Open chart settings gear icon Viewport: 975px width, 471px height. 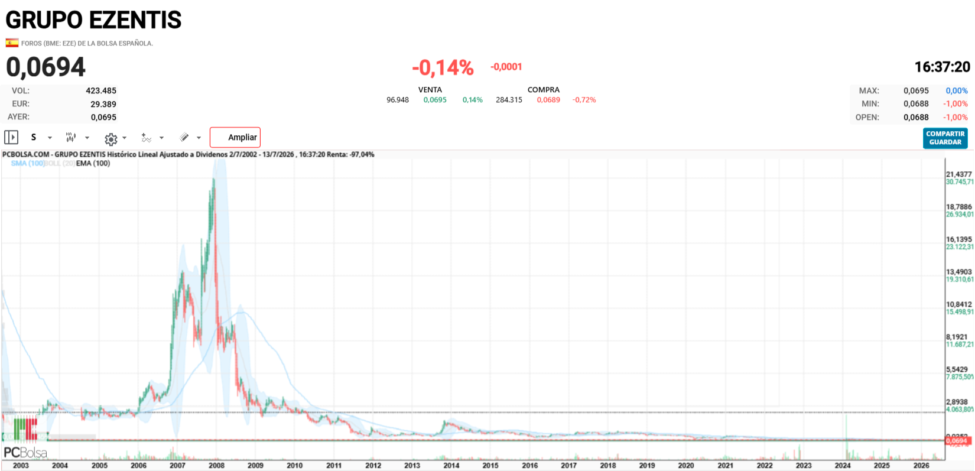tap(110, 139)
